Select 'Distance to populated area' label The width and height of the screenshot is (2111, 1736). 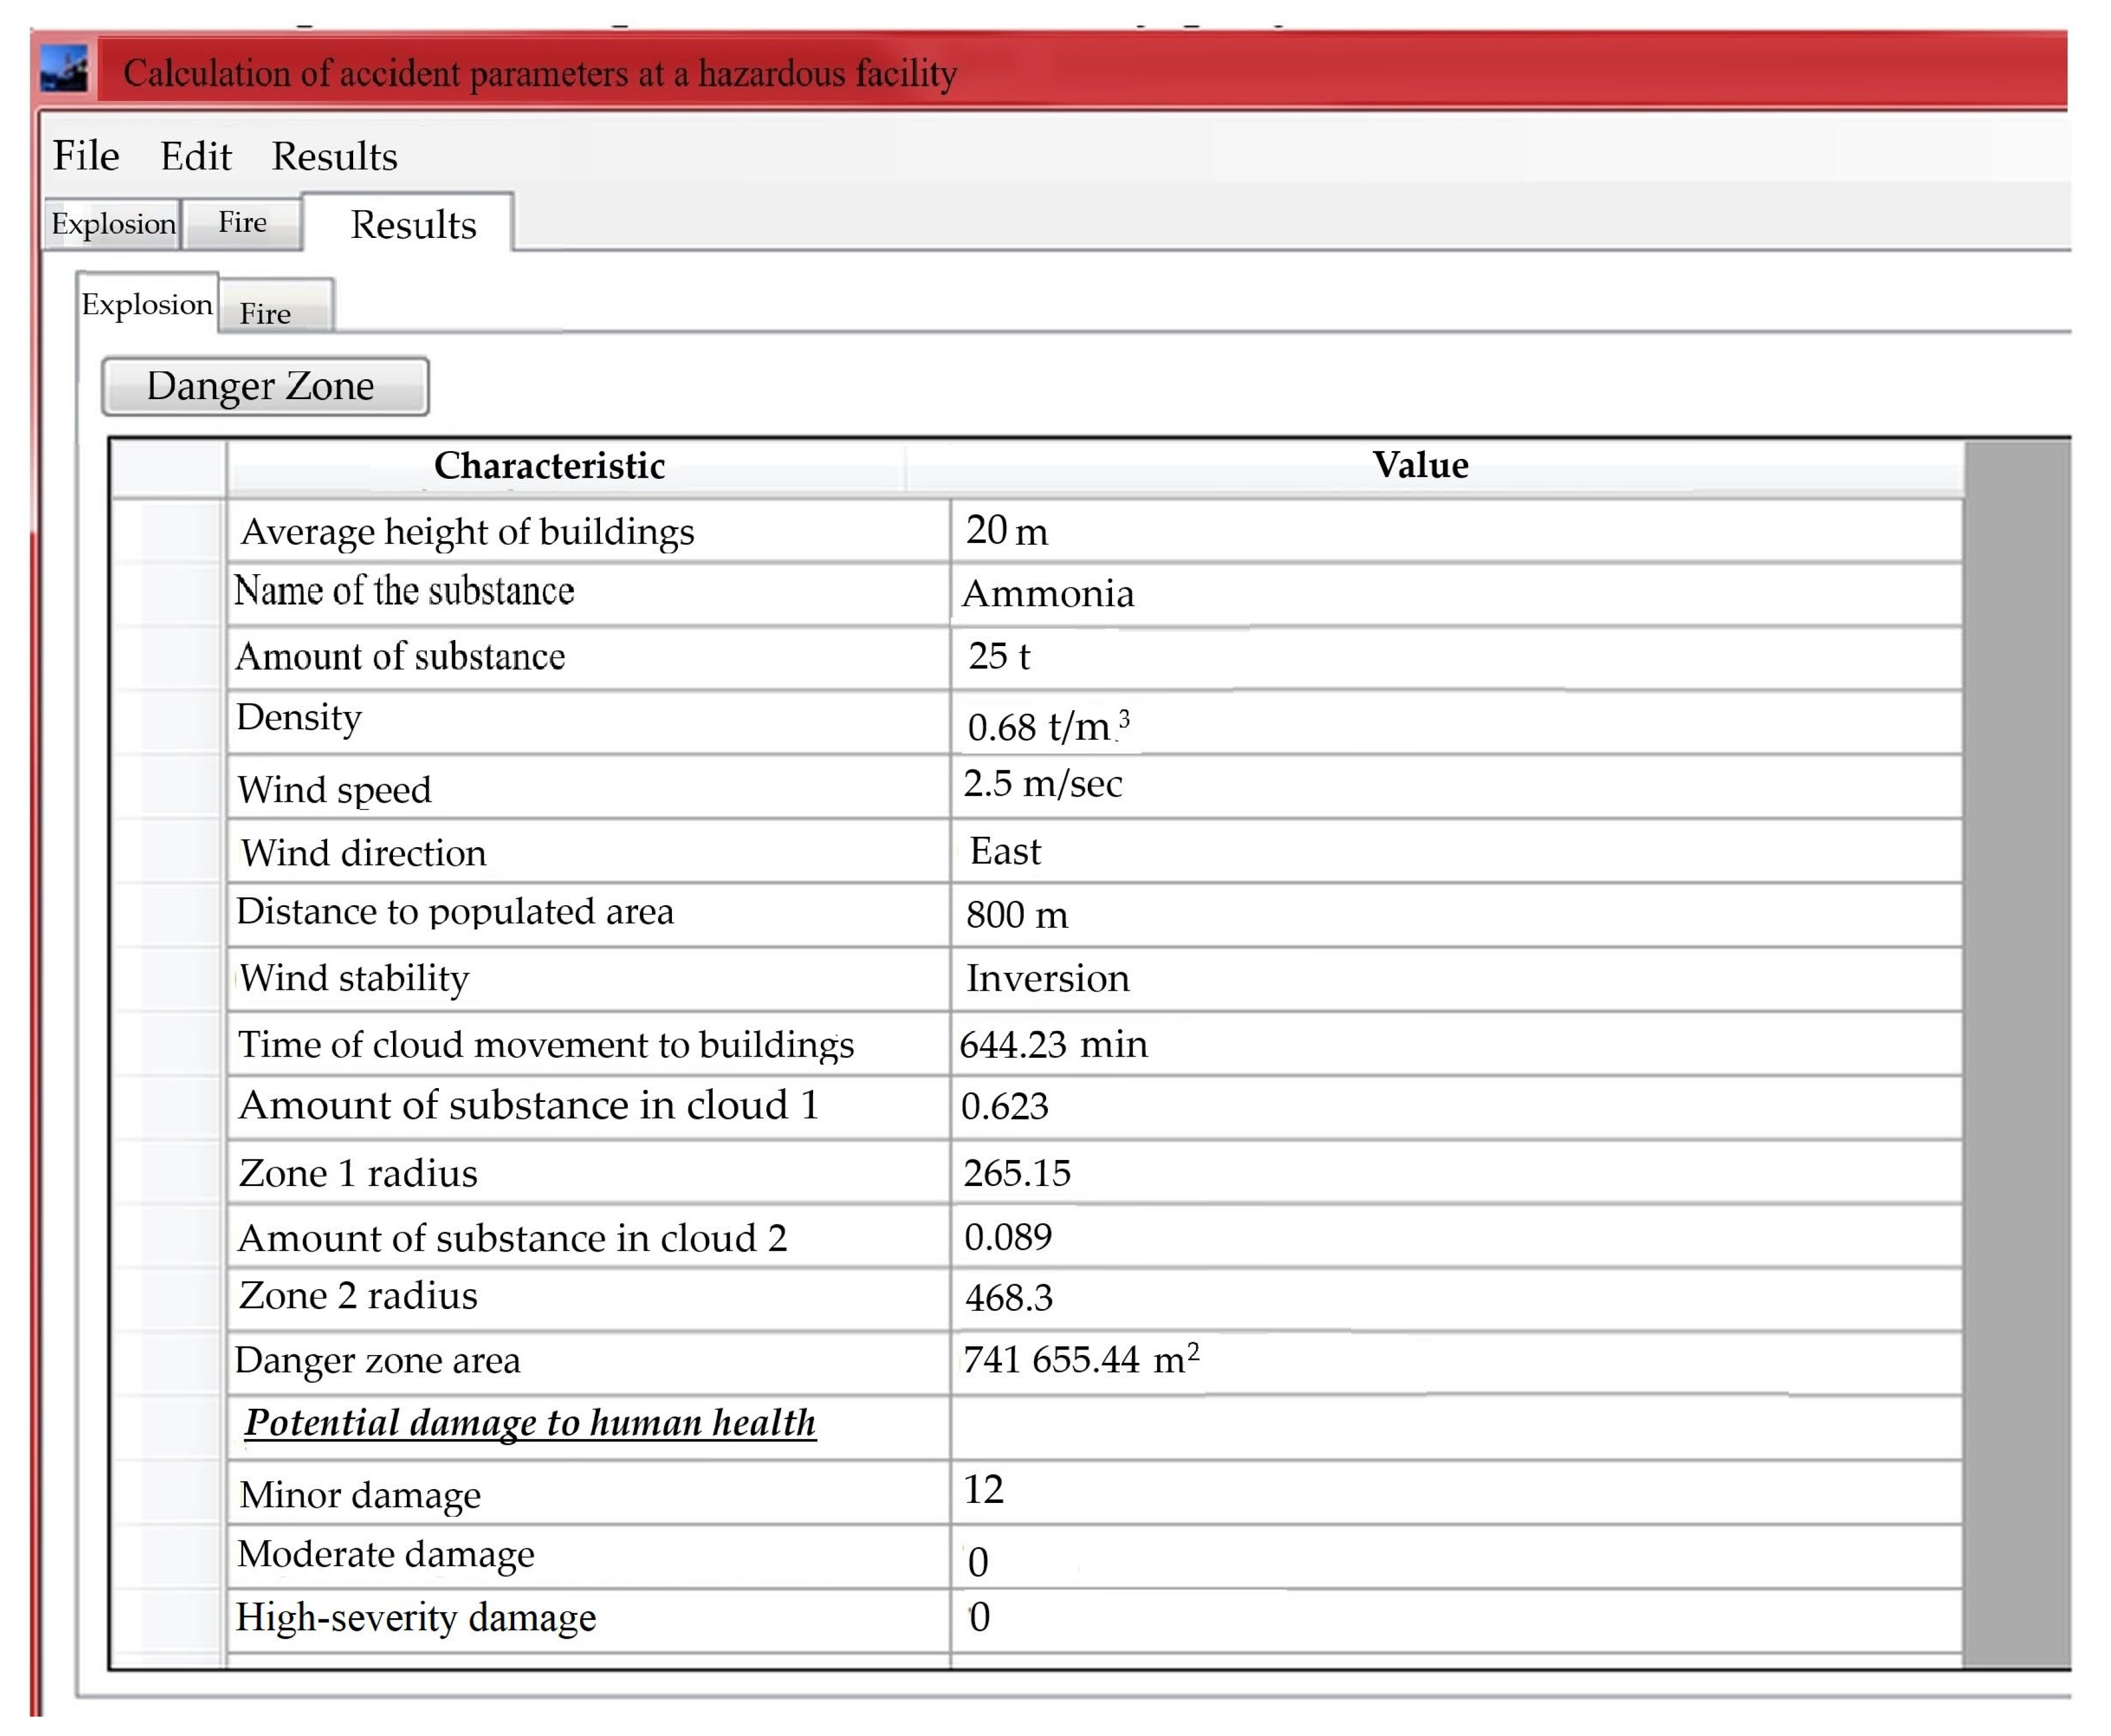point(589,915)
